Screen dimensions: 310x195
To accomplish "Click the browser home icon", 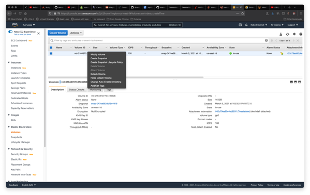I will tap(25, 13).
